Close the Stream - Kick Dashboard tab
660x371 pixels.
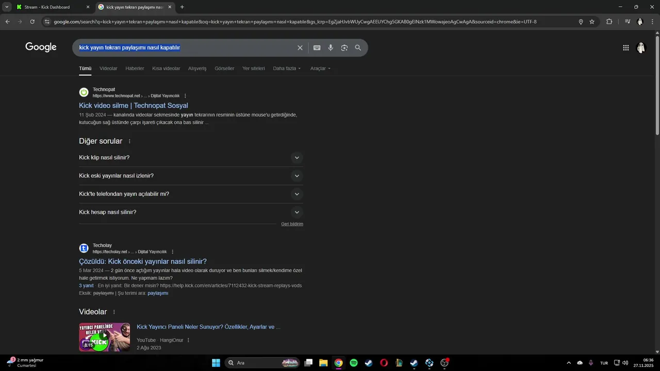88,7
